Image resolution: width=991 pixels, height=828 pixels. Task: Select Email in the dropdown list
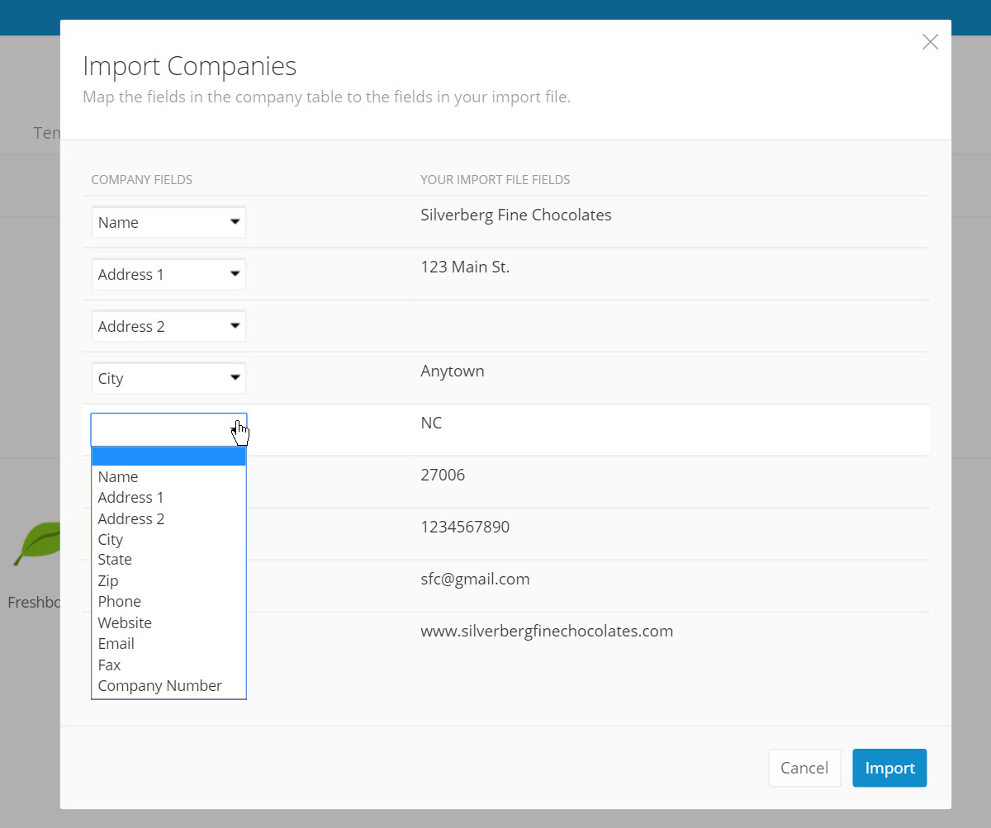[x=168, y=643]
